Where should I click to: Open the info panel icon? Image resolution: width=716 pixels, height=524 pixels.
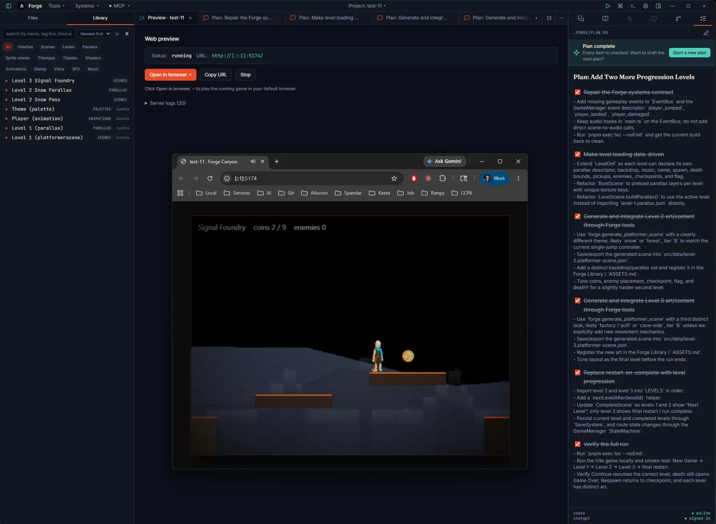(x=654, y=19)
